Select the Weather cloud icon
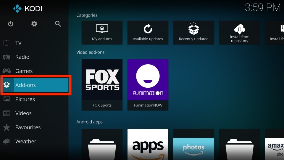Viewport: 284px width, 160px height. click(x=7, y=141)
